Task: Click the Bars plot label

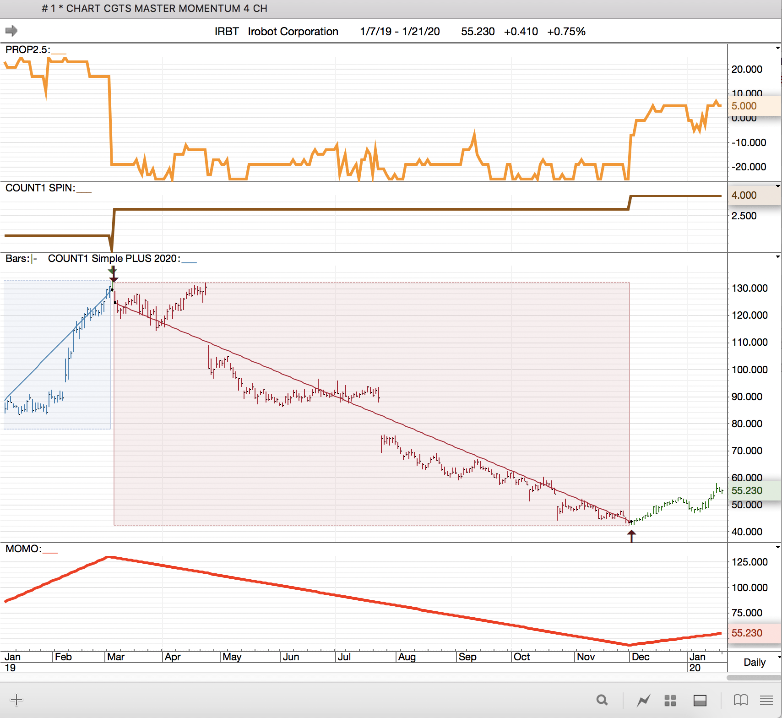Action: (17, 258)
